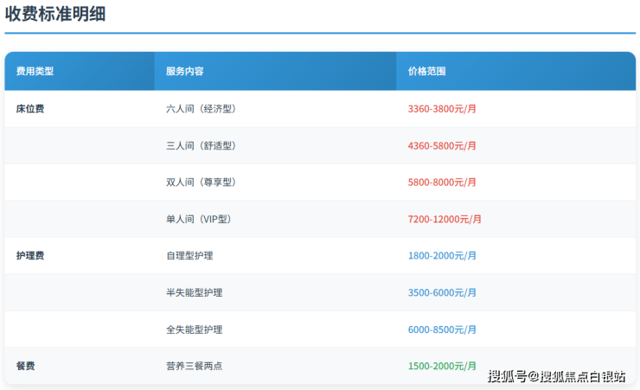Click the 4360-5800元/月 price
Image resolution: width=640 pixels, height=390 pixels.
[442, 146]
